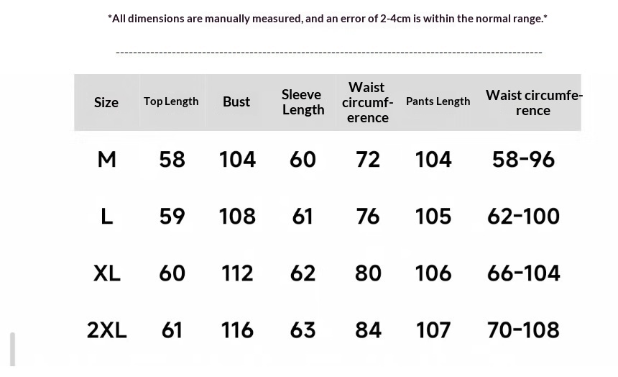This screenshot has height=377, width=618.
Task: Click the gray scrollbar at bottom left
Action: coord(12,350)
